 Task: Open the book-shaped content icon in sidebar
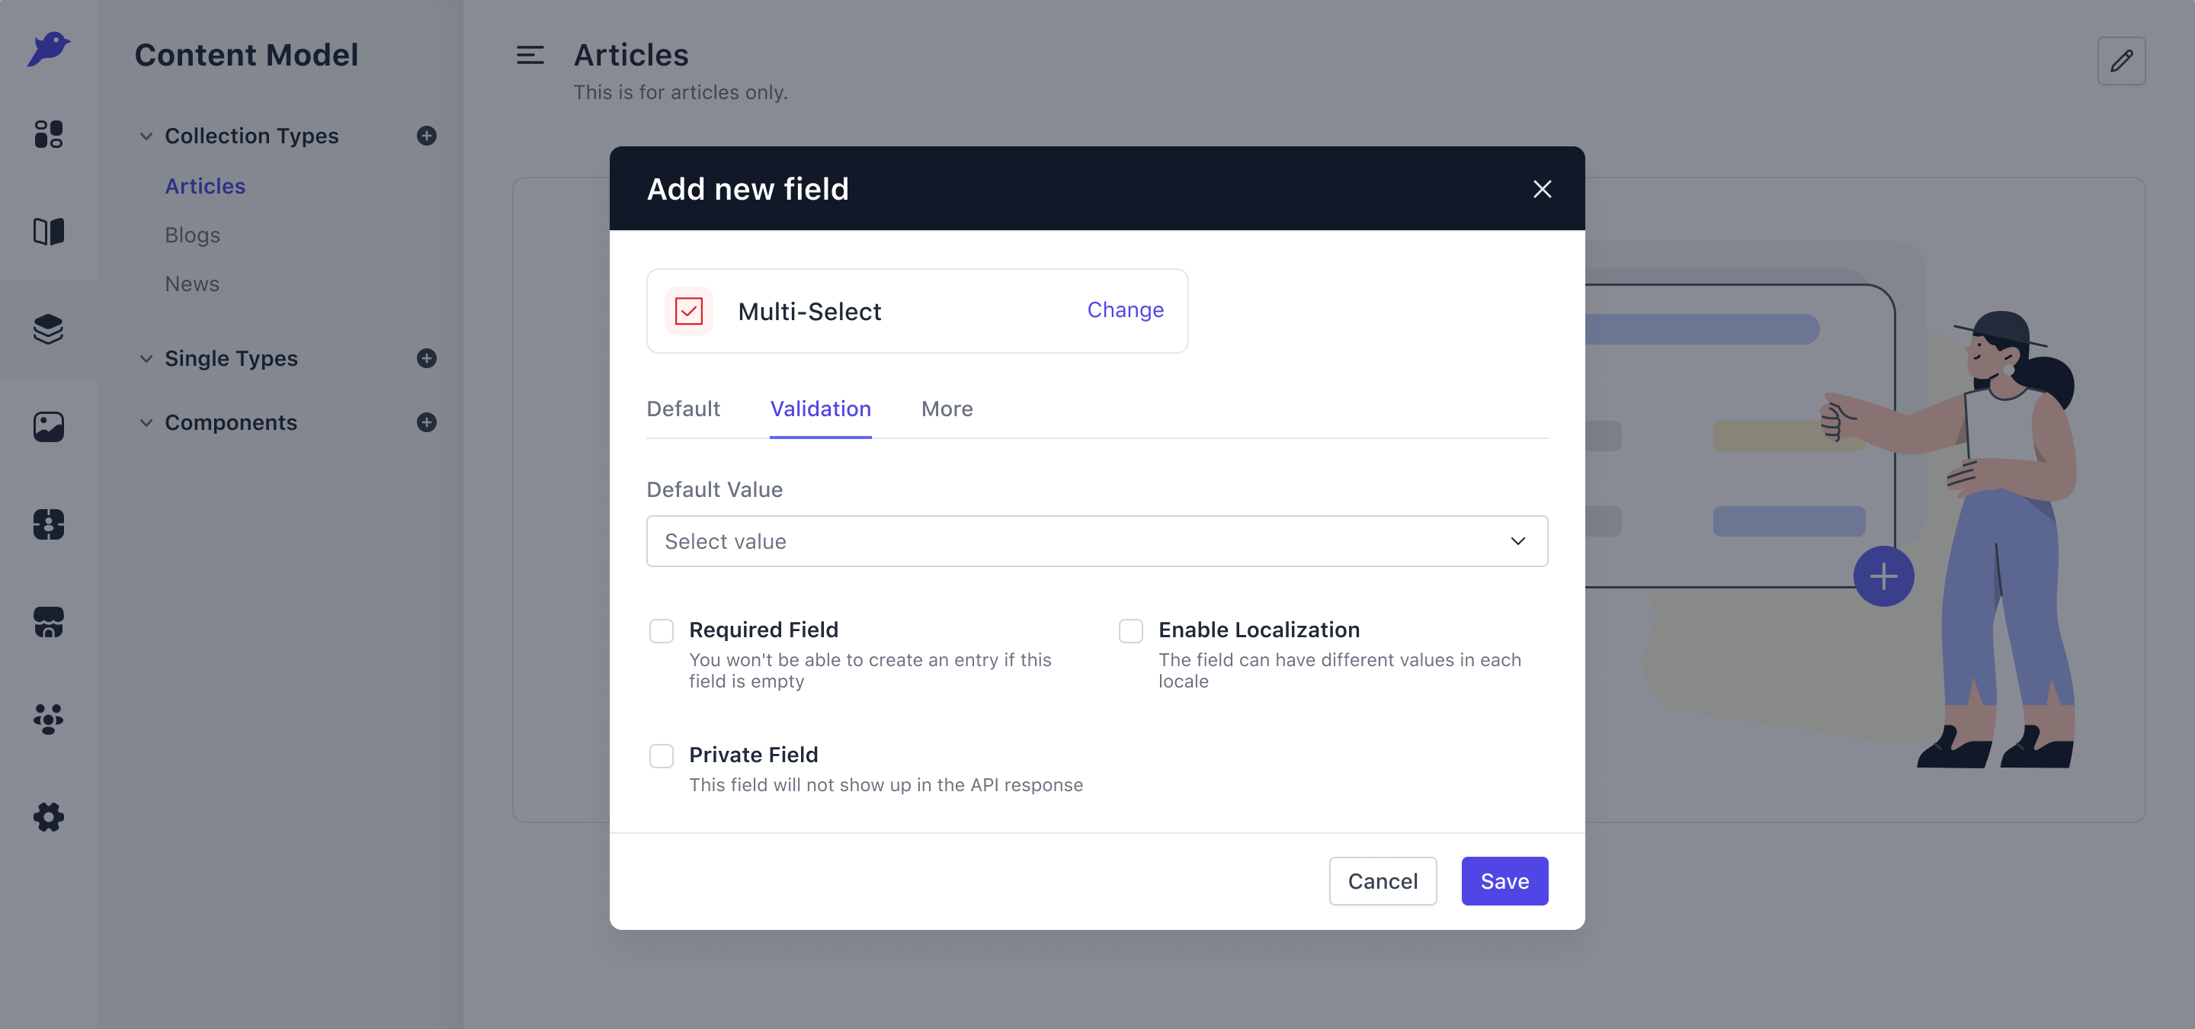coord(49,232)
